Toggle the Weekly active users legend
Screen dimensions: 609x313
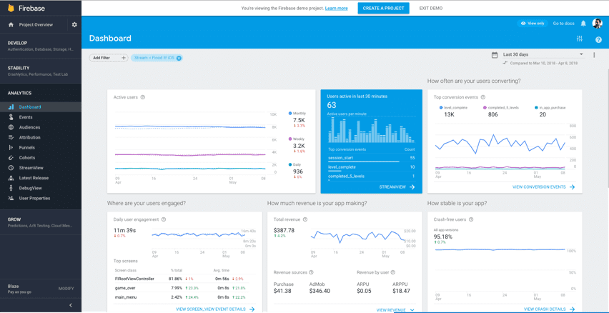[x=297, y=139]
